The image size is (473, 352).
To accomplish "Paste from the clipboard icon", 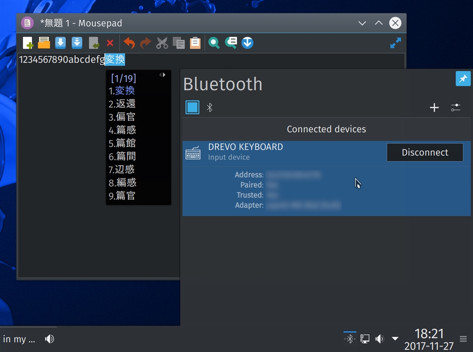I will (195, 43).
